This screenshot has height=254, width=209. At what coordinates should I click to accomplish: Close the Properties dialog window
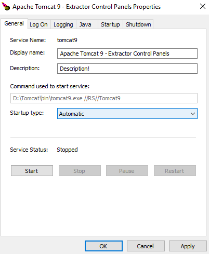pos(203,7)
